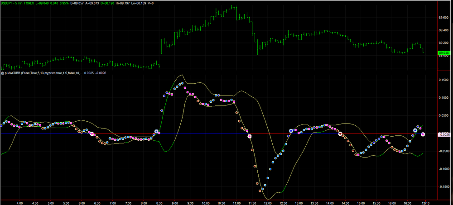Viewport: 453px width, 205px height.
Task: Select the large white marker near 8:30
Action: pos(157,131)
